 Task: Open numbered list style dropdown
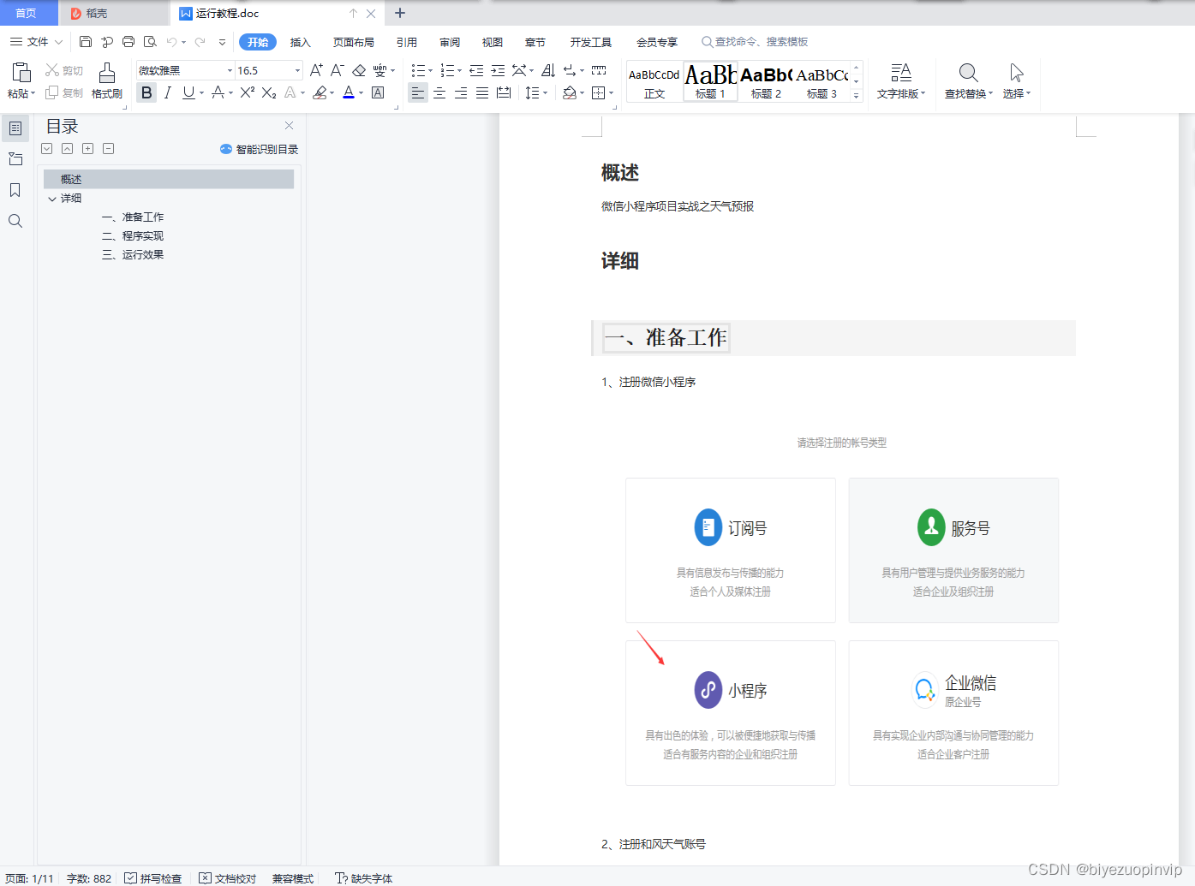[x=459, y=70]
